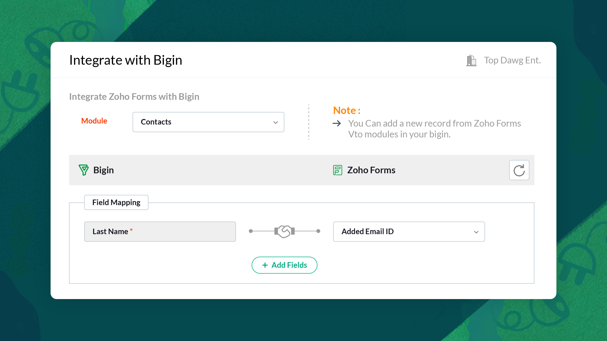Click the Integrate with Bigin title
The width and height of the screenshot is (607, 341).
coord(126,60)
